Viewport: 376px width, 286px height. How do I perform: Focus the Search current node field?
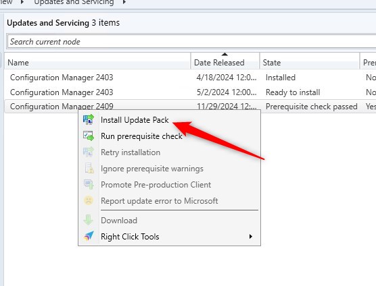pos(191,42)
